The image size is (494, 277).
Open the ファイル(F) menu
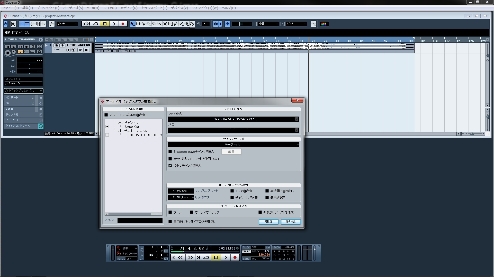click(x=10, y=8)
